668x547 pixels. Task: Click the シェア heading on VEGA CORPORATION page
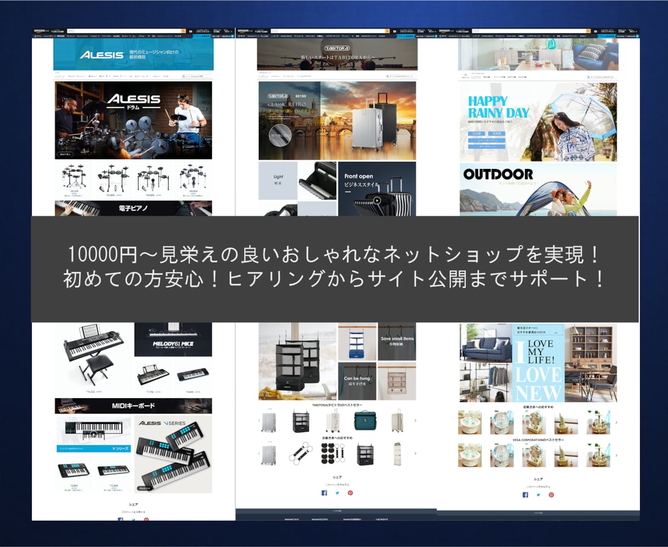538,479
